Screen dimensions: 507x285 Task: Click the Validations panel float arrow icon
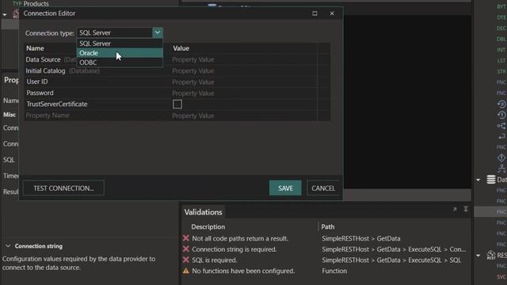(x=455, y=209)
